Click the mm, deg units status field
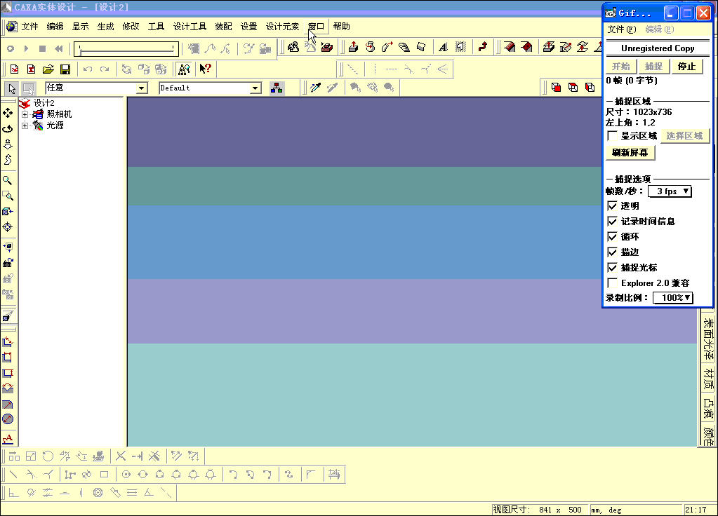The width and height of the screenshot is (718, 516). (x=637, y=510)
